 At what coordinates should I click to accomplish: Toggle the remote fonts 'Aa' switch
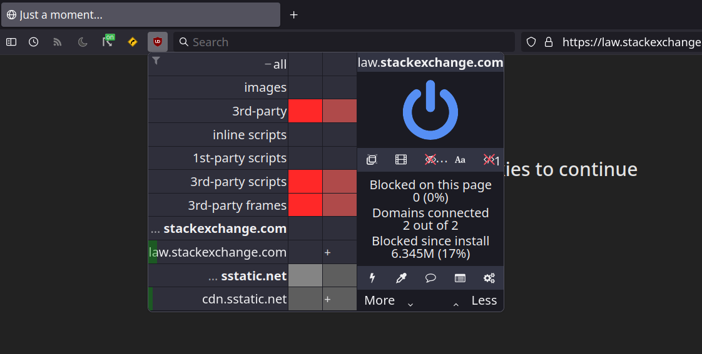click(460, 160)
